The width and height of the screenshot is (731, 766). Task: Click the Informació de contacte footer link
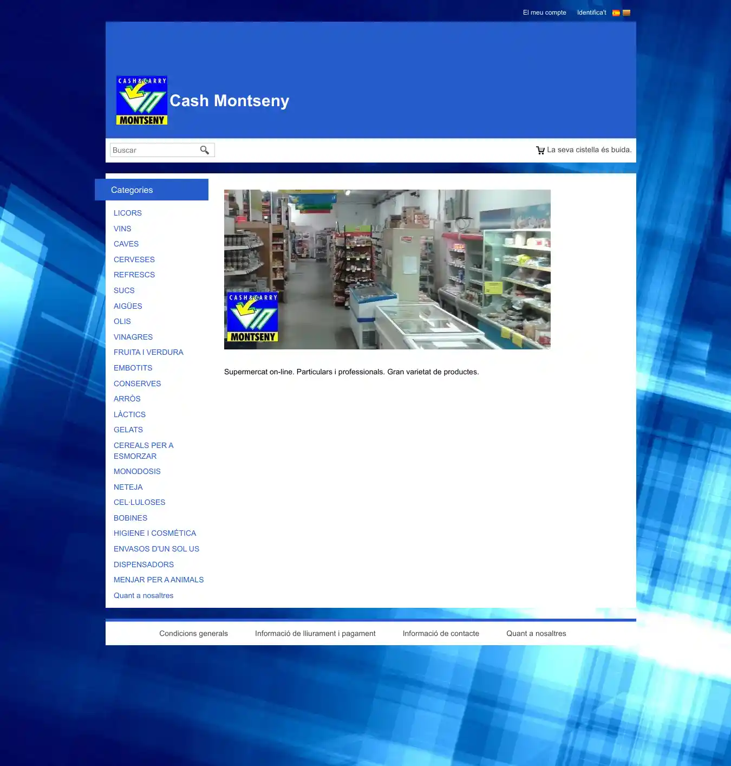[441, 633]
